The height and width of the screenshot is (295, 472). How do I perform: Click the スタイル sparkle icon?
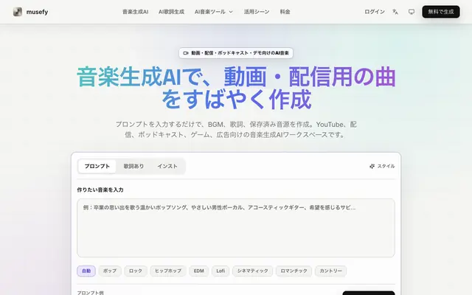pos(372,166)
